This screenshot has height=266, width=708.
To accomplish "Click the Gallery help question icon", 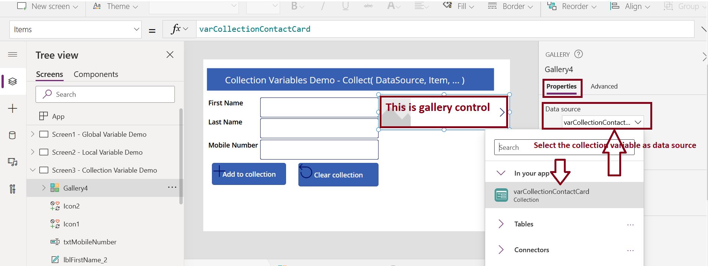I will click(x=578, y=54).
